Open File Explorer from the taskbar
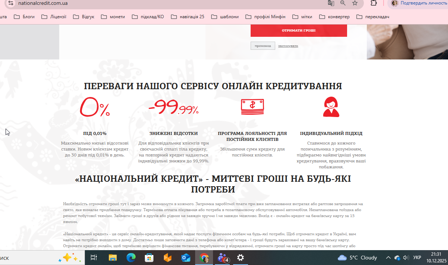The image size is (448, 265). point(112,258)
